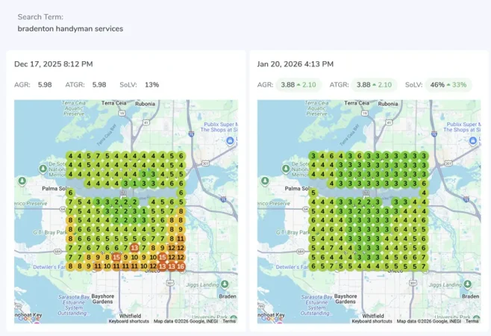Screen dimensions: 491x336
Task: Click the Publix shopping bag pin on the January map
Action: point(473,140)
